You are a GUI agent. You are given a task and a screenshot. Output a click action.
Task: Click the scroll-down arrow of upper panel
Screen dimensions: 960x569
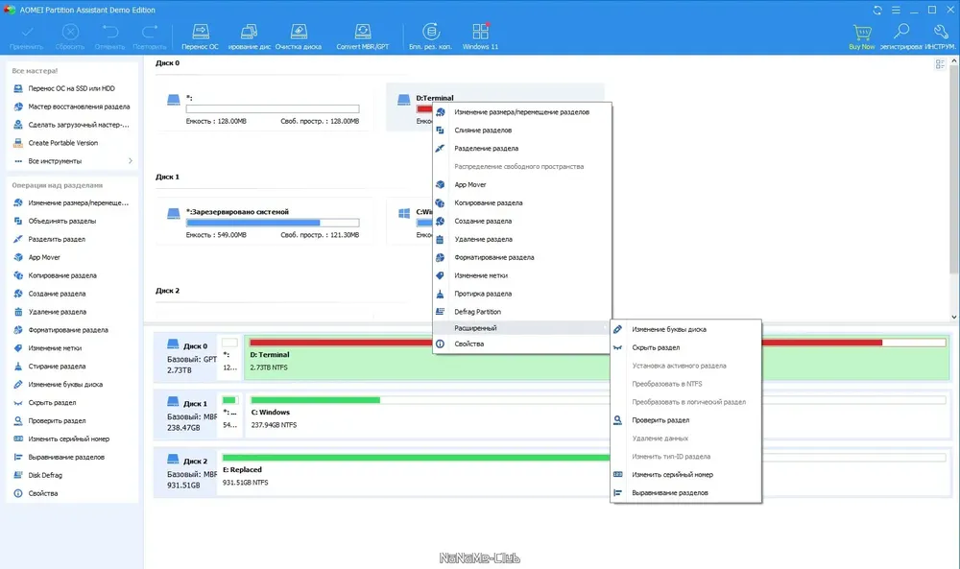pyautogui.click(x=954, y=317)
